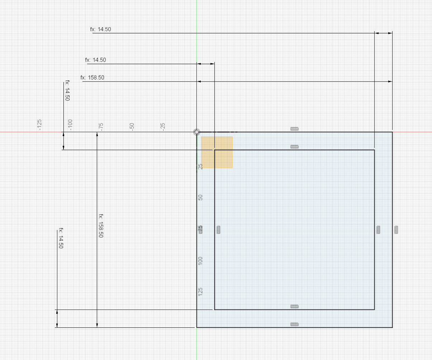The height and width of the screenshot is (360, 432).
Task: Click the 125 vertical axis label
Action: tap(201, 291)
